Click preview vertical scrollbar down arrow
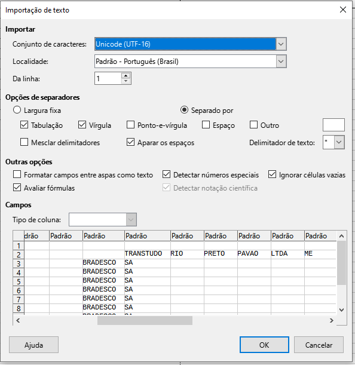Image resolution: width=355 pixels, height=365 pixels. click(x=341, y=310)
